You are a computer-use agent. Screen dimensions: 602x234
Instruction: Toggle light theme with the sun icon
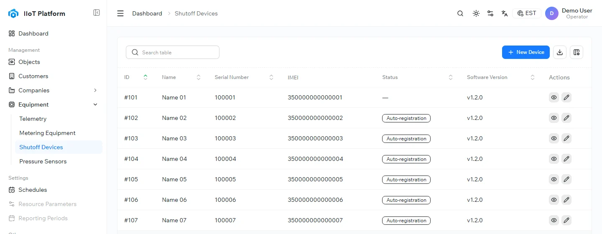(x=476, y=13)
